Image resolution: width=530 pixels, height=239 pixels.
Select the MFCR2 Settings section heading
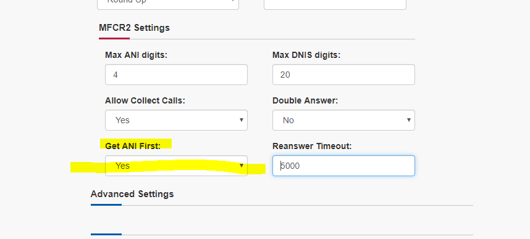134,28
